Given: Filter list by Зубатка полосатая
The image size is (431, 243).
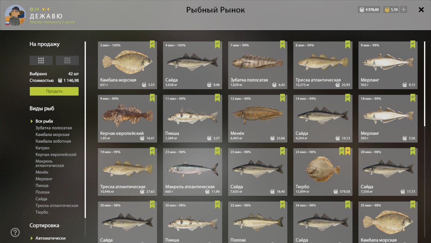Looking at the screenshot, I should pyautogui.click(x=54, y=128).
